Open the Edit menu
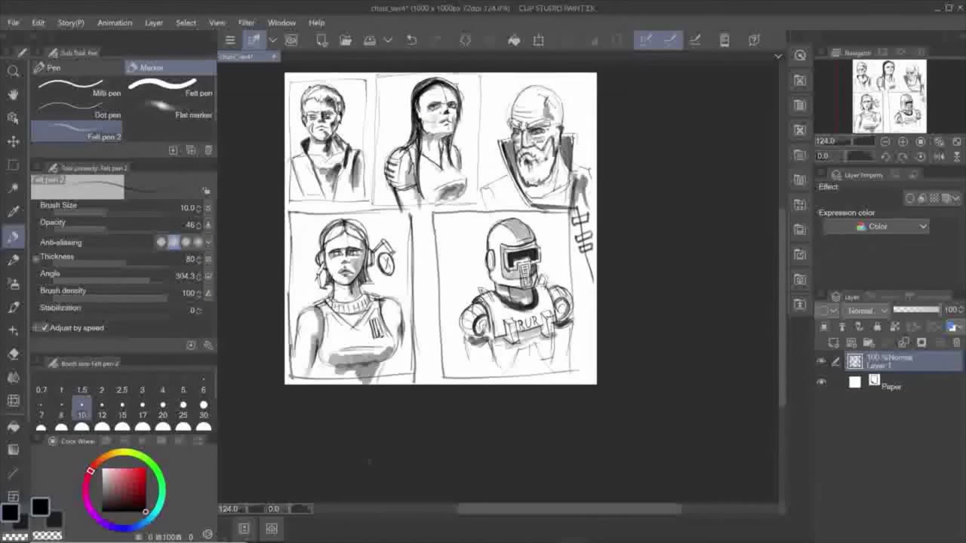This screenshot has width=966, height=543. [x=38, y=23]
